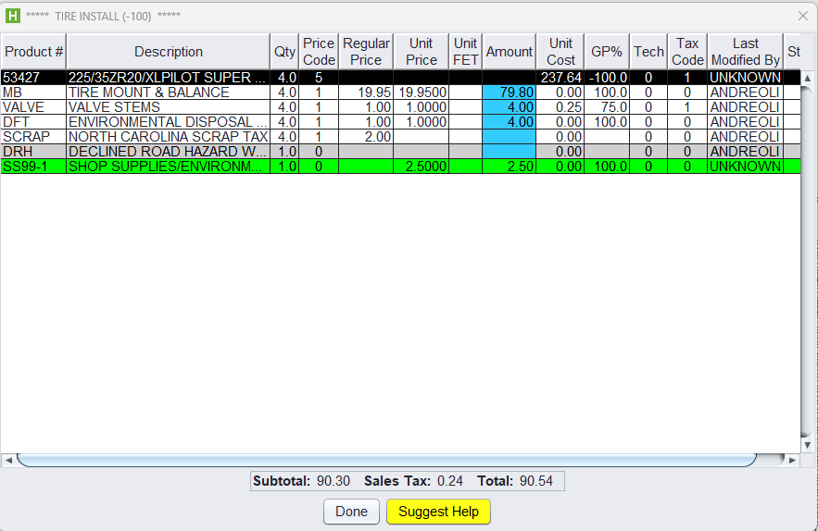This screenshot has width=818, height=531.
Task: Select the green SS99-1 Shop Supplies row
Action: [x=168, y=167]
